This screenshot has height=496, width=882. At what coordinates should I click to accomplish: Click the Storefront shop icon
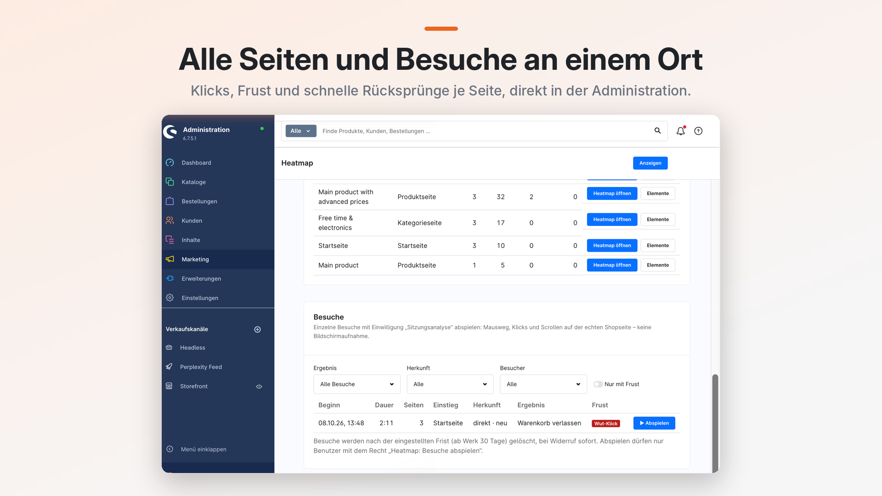point(169,386)
